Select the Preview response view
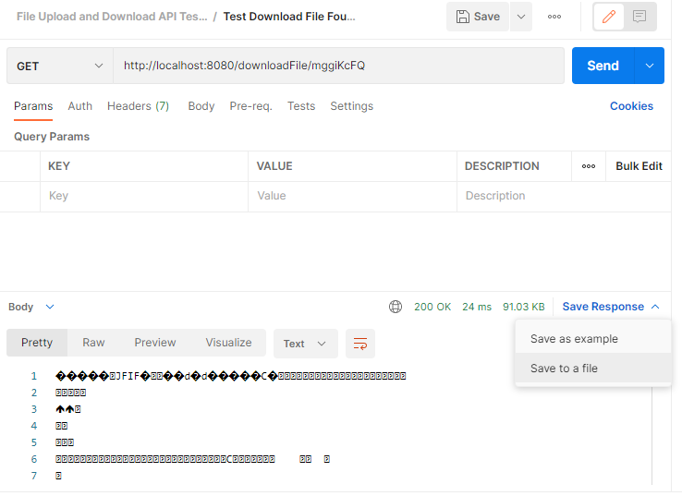682x496 pixels. 155,343
